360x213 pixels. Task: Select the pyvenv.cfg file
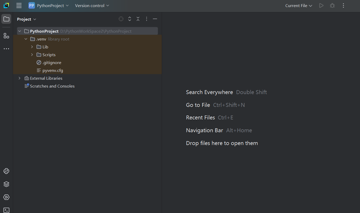pyautogui.click(x=53, y=71)
